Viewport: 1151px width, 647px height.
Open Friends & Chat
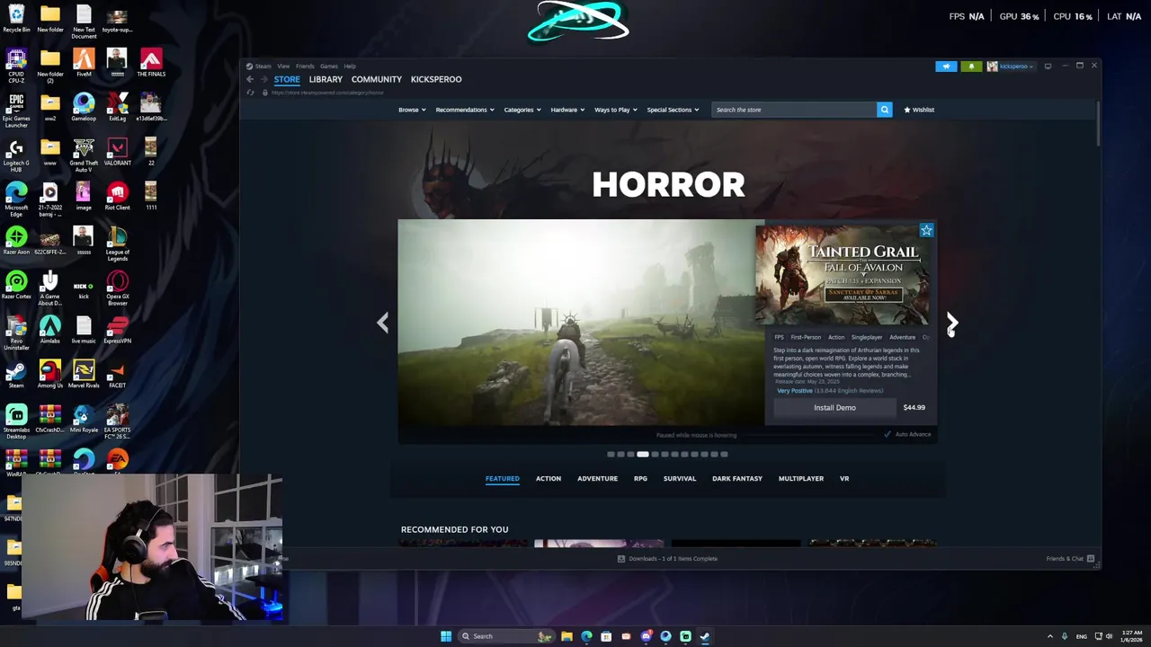click(x=1070, y=559)
